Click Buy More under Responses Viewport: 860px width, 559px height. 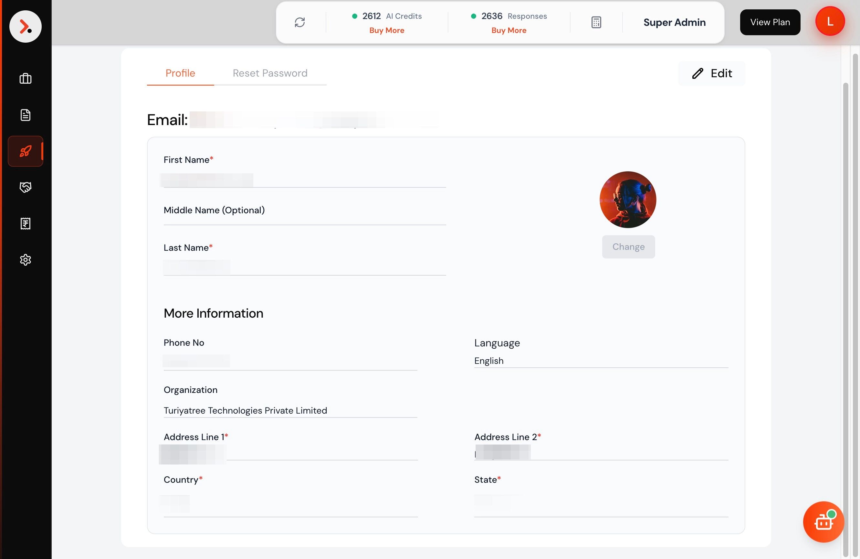click(509, 30)
